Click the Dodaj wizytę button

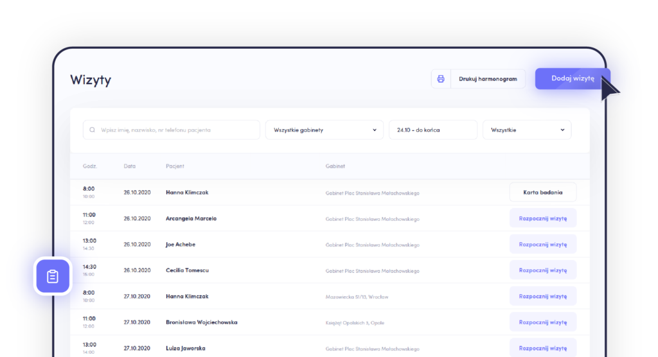(573, 78)
